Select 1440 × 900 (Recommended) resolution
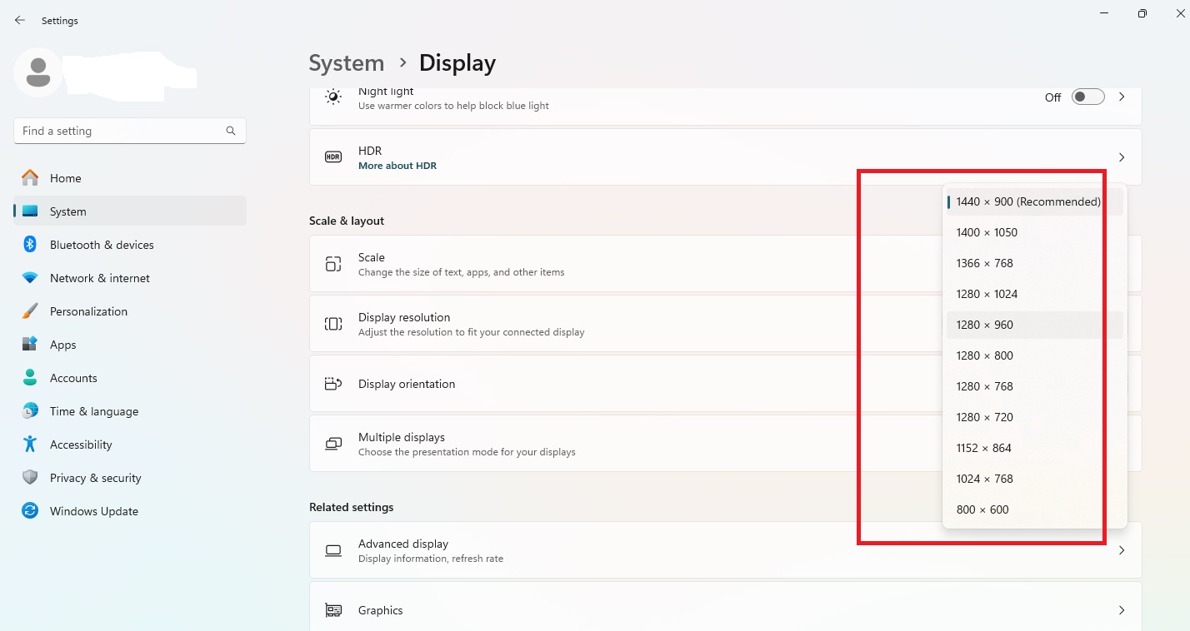1190x631 pixels. coord(1035,201)
